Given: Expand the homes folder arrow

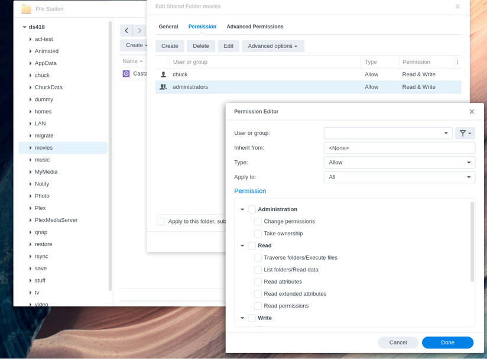Looking at the screenshot, I should 31,112.
